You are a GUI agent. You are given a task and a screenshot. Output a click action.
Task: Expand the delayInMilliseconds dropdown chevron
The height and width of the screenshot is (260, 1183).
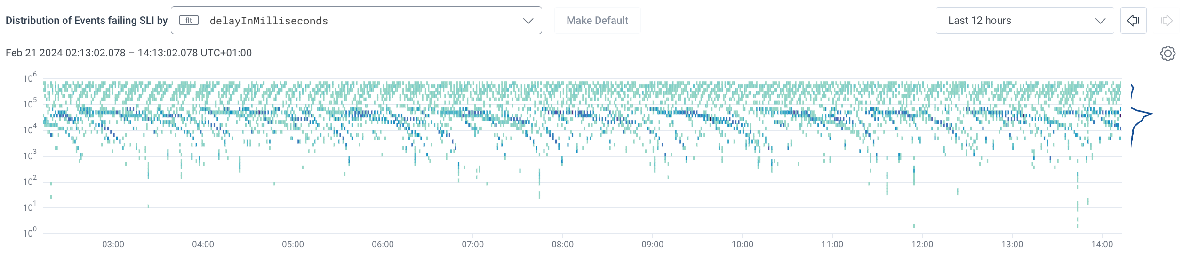(x=528, y=21)
